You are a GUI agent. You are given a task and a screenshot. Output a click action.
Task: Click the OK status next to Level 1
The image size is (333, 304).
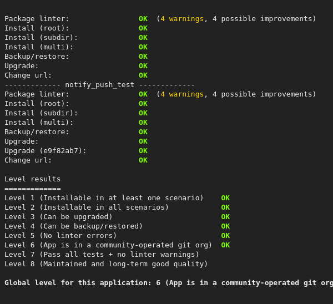225,198
